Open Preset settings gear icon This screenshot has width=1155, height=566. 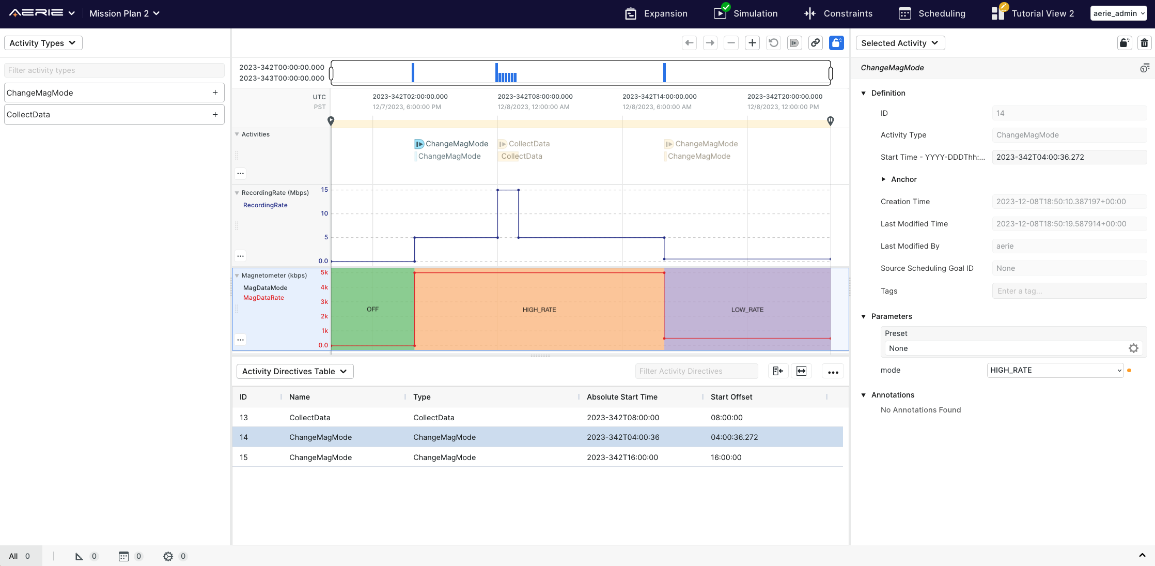[1133, 348]
